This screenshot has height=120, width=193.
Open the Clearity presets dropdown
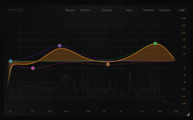[x=106, y=10]
